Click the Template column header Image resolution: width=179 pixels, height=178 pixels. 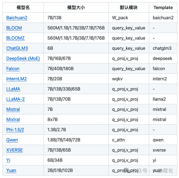(x=163, y=7)
